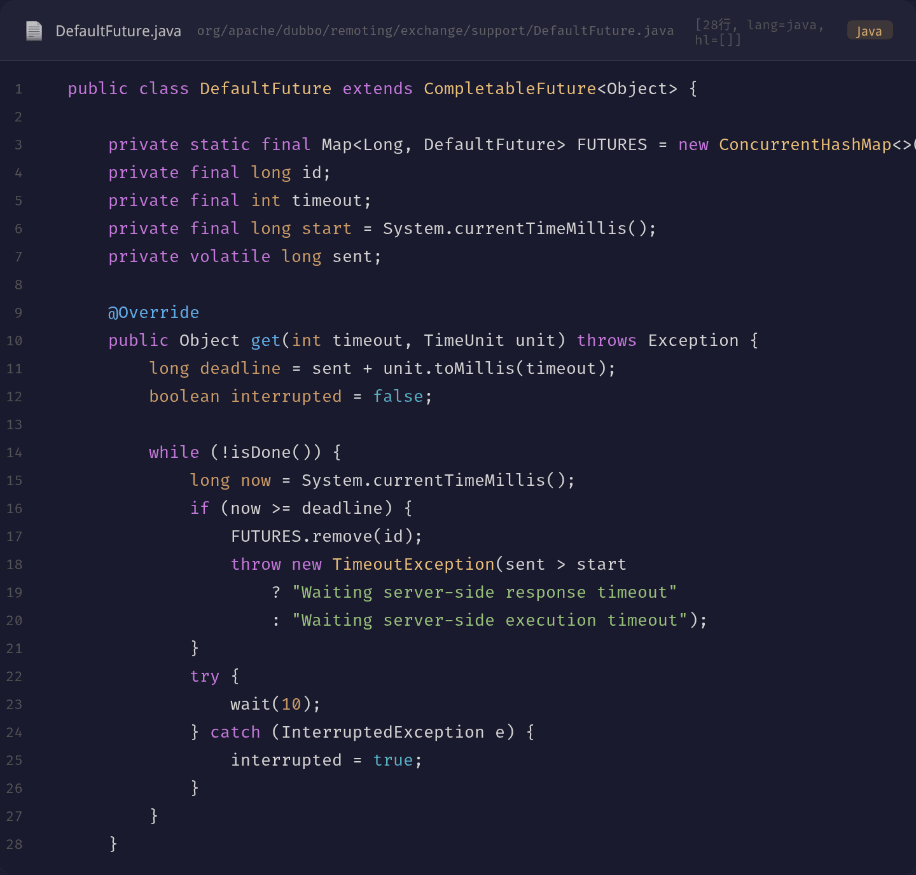Select line number 1

18,89
